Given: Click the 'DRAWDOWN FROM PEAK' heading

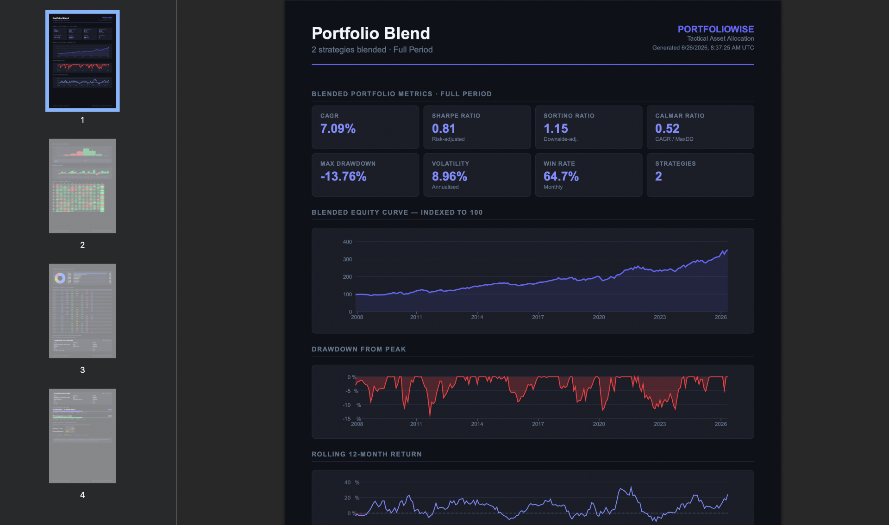Looking at the screenshot, I should point(358,349).
